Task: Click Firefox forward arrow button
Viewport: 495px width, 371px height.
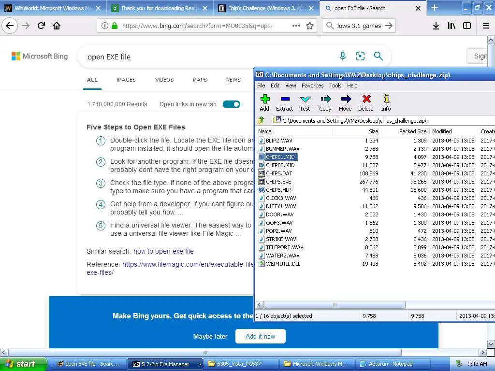Action: pos(26,26)
